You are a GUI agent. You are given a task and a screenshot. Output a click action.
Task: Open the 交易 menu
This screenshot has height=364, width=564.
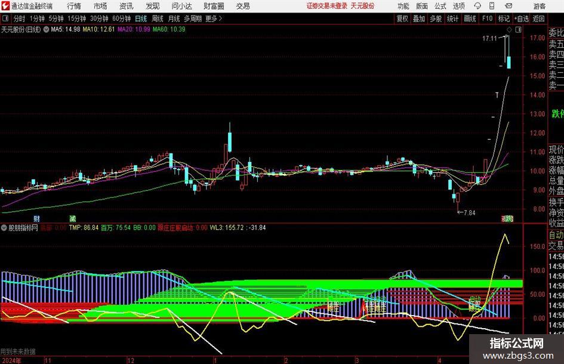tap(243, 6)
